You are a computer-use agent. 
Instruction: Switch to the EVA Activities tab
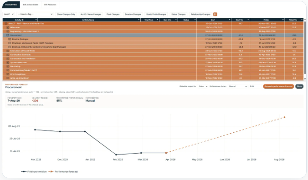11,5
